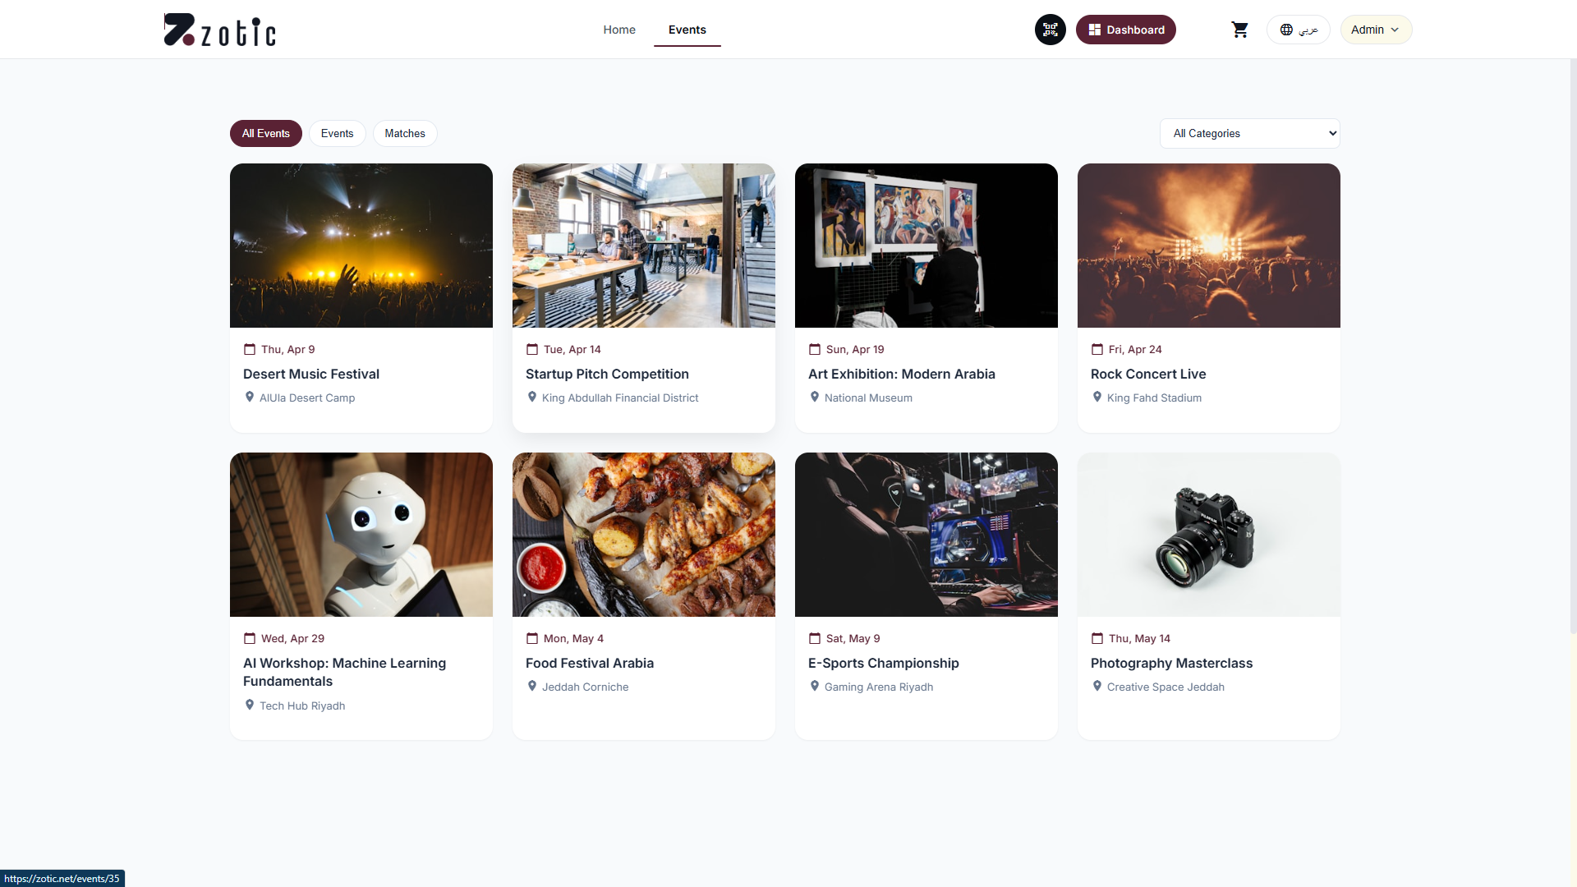The image size is (1577, 887).
Task: Click the globe language icon
Action: 1287,29
